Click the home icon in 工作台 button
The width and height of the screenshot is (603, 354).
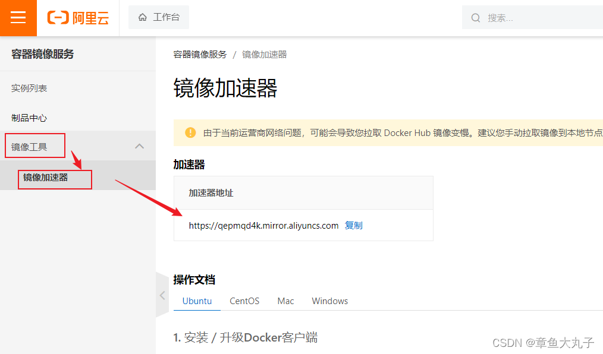coord(143,17)
